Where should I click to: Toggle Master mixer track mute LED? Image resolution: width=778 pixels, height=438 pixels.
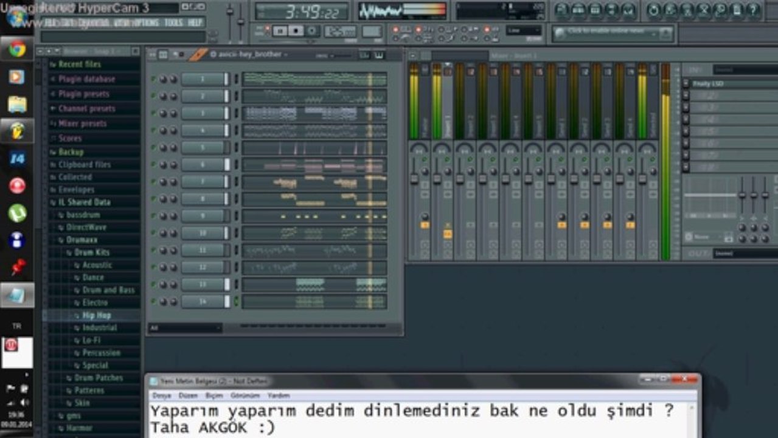pos(425,159)
